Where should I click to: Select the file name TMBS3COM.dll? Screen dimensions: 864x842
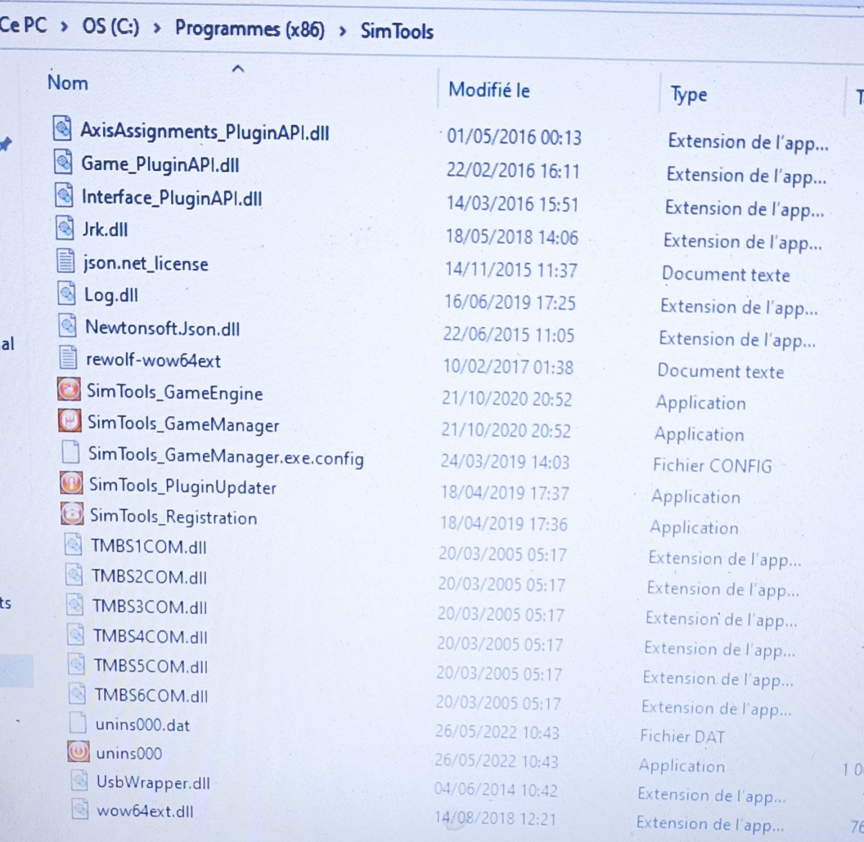tap(150, 607)
